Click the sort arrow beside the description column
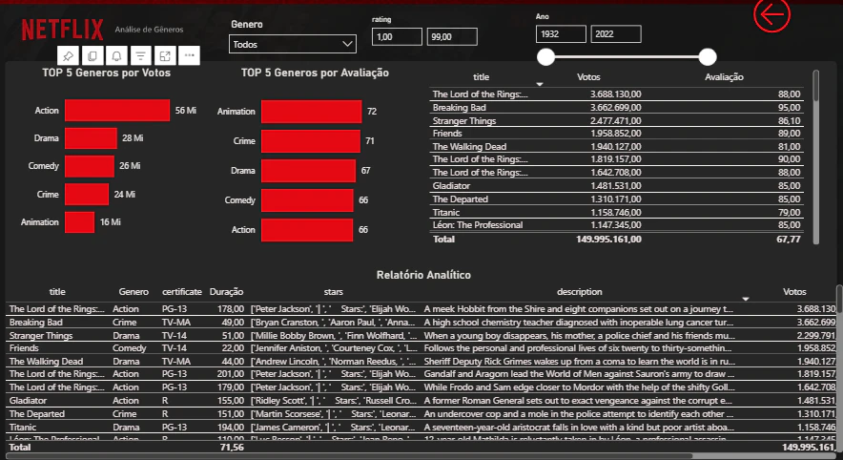Screen dimensions: 843x460 coord(746,299)
